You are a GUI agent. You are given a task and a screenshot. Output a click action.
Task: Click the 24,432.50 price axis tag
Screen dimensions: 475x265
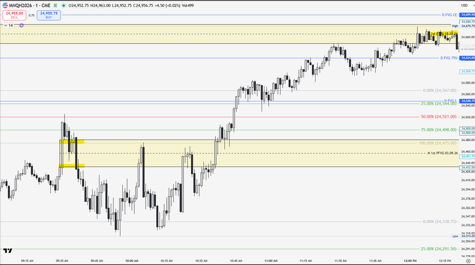pos(467,168)
